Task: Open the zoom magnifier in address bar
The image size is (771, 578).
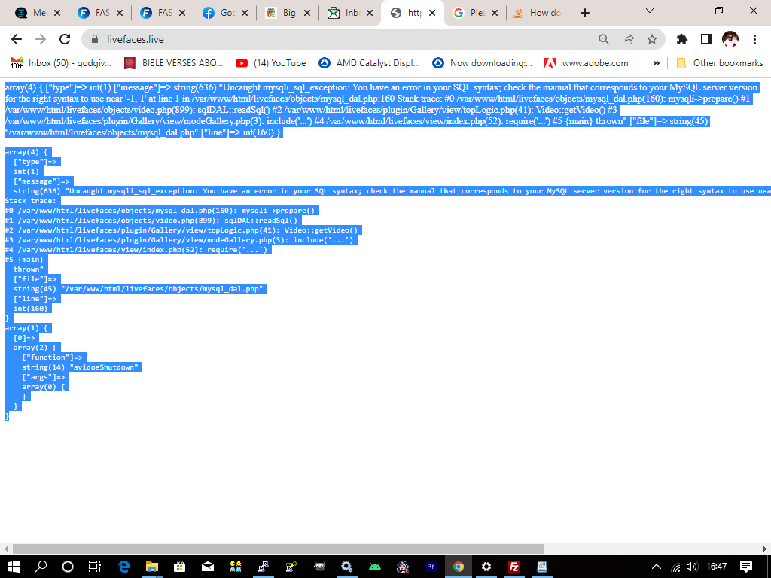Action: [x=604, y=39]
